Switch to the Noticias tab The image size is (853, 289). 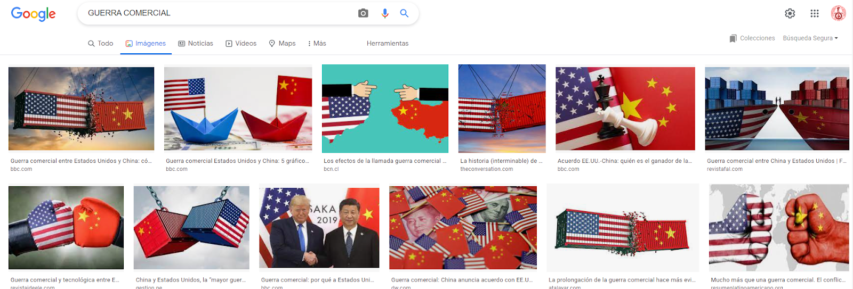pyautogui.click(x=196, y=44)
